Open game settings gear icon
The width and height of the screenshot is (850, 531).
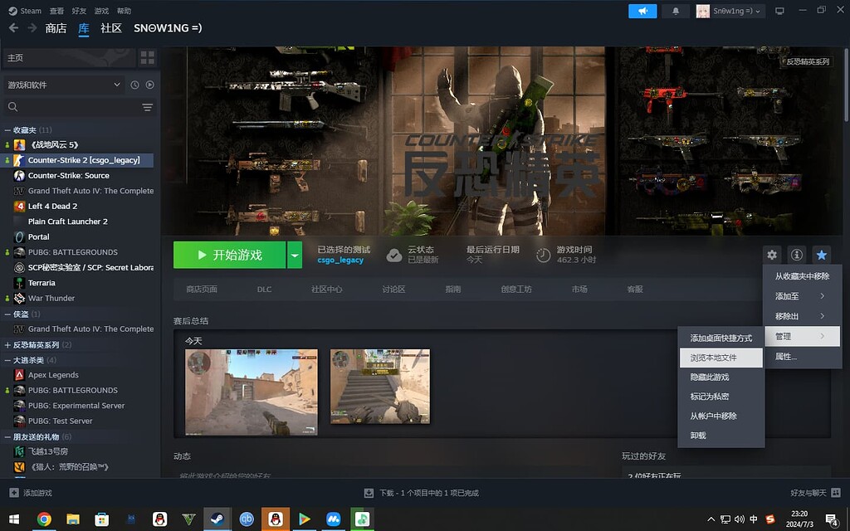coord(772,255)
